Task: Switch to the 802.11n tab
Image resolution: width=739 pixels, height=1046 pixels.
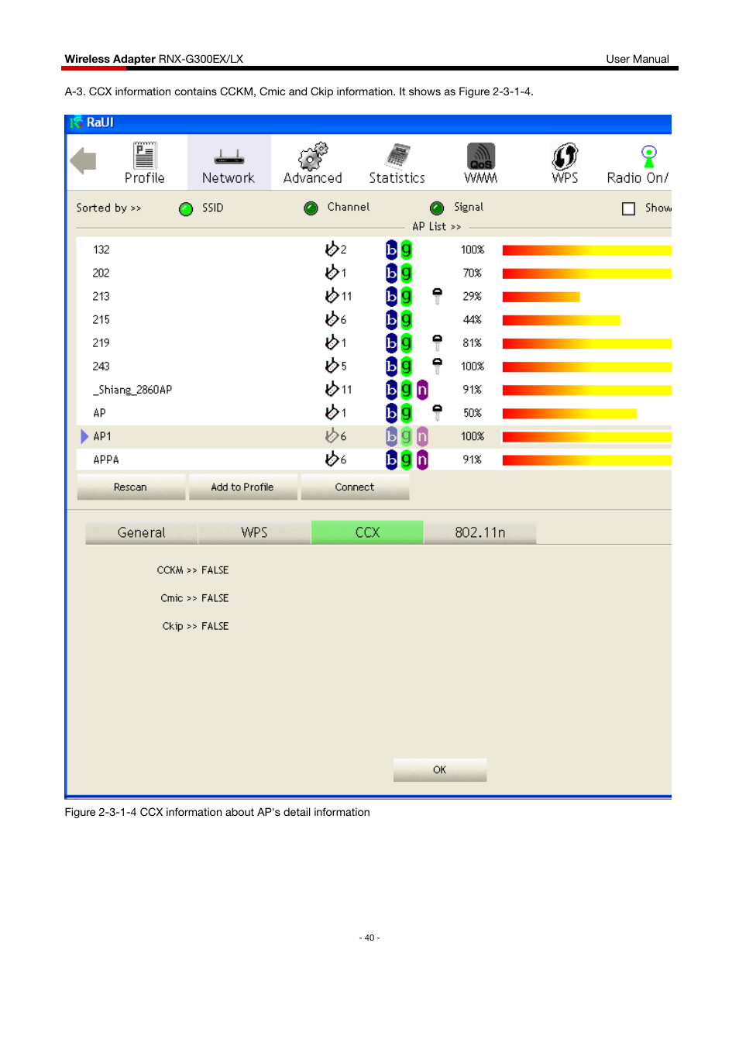Action: [x=480, y=532]
